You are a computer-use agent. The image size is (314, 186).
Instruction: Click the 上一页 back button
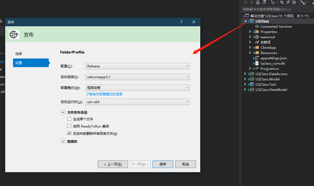pos(113,164)
